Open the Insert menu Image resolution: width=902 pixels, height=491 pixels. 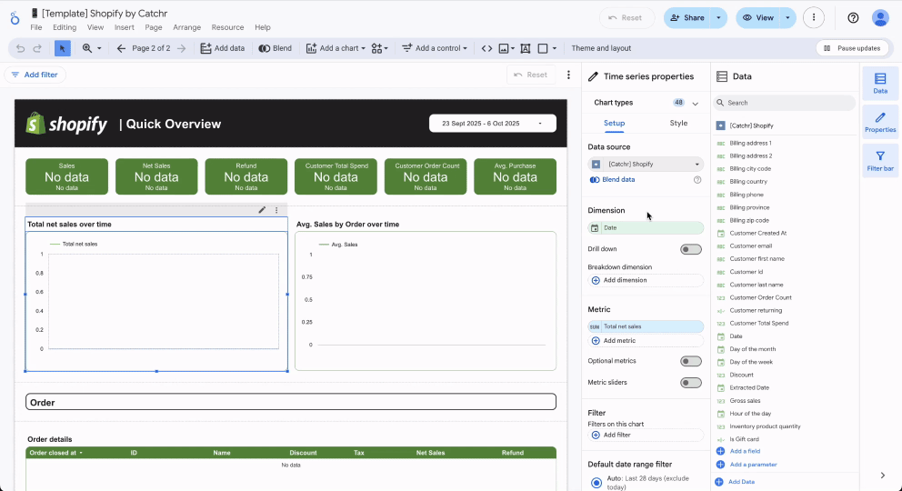[124, 27]
